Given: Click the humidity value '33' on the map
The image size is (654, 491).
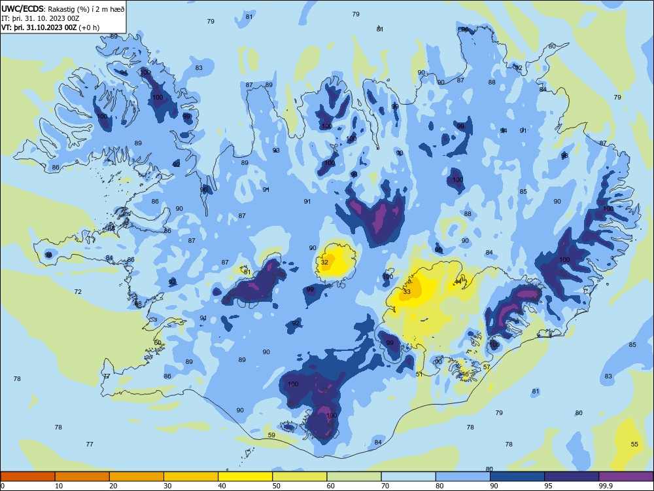Looking at the screenshot, I should pyautogui.click(x=407, y=291).
